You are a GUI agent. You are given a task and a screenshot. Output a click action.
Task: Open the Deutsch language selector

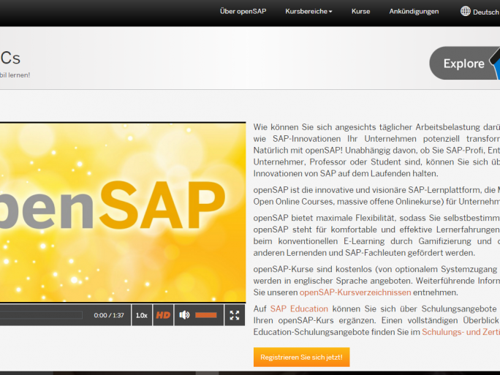point(486,12)
